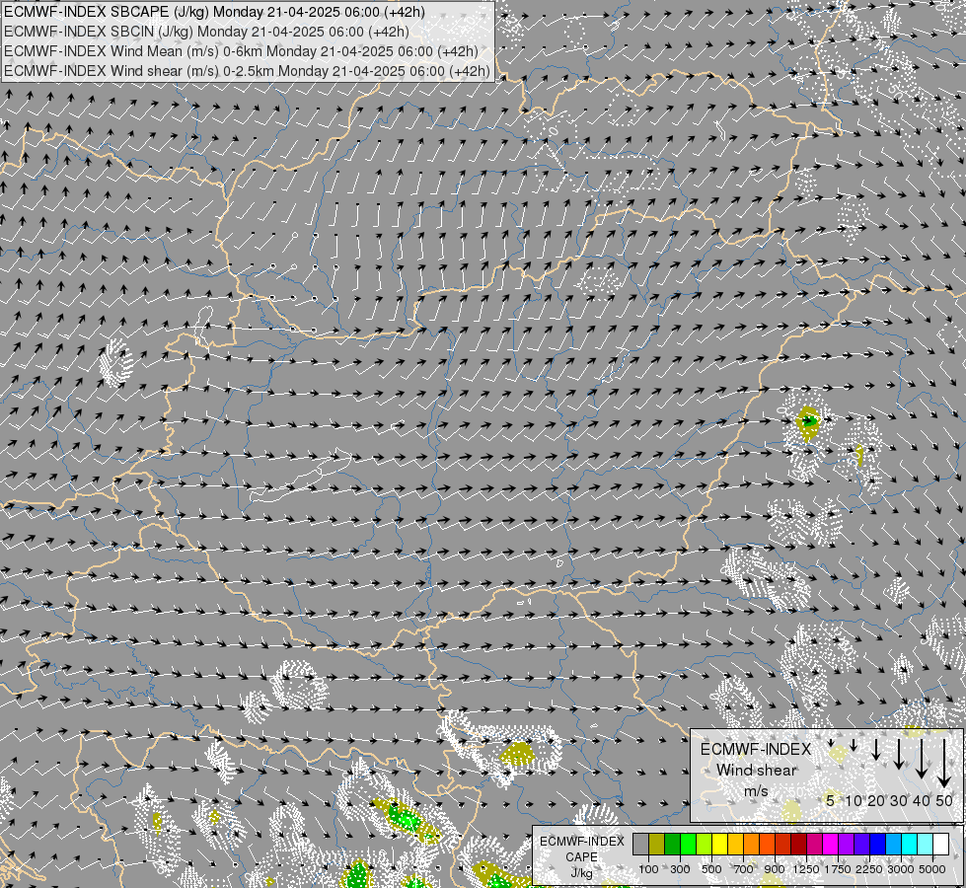Click the '500' CAPE scale label
966x888 pixels.
point(711,869)
